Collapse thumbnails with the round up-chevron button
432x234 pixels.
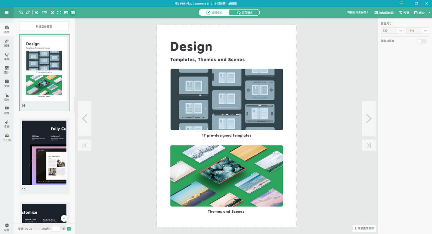[64, 218]
